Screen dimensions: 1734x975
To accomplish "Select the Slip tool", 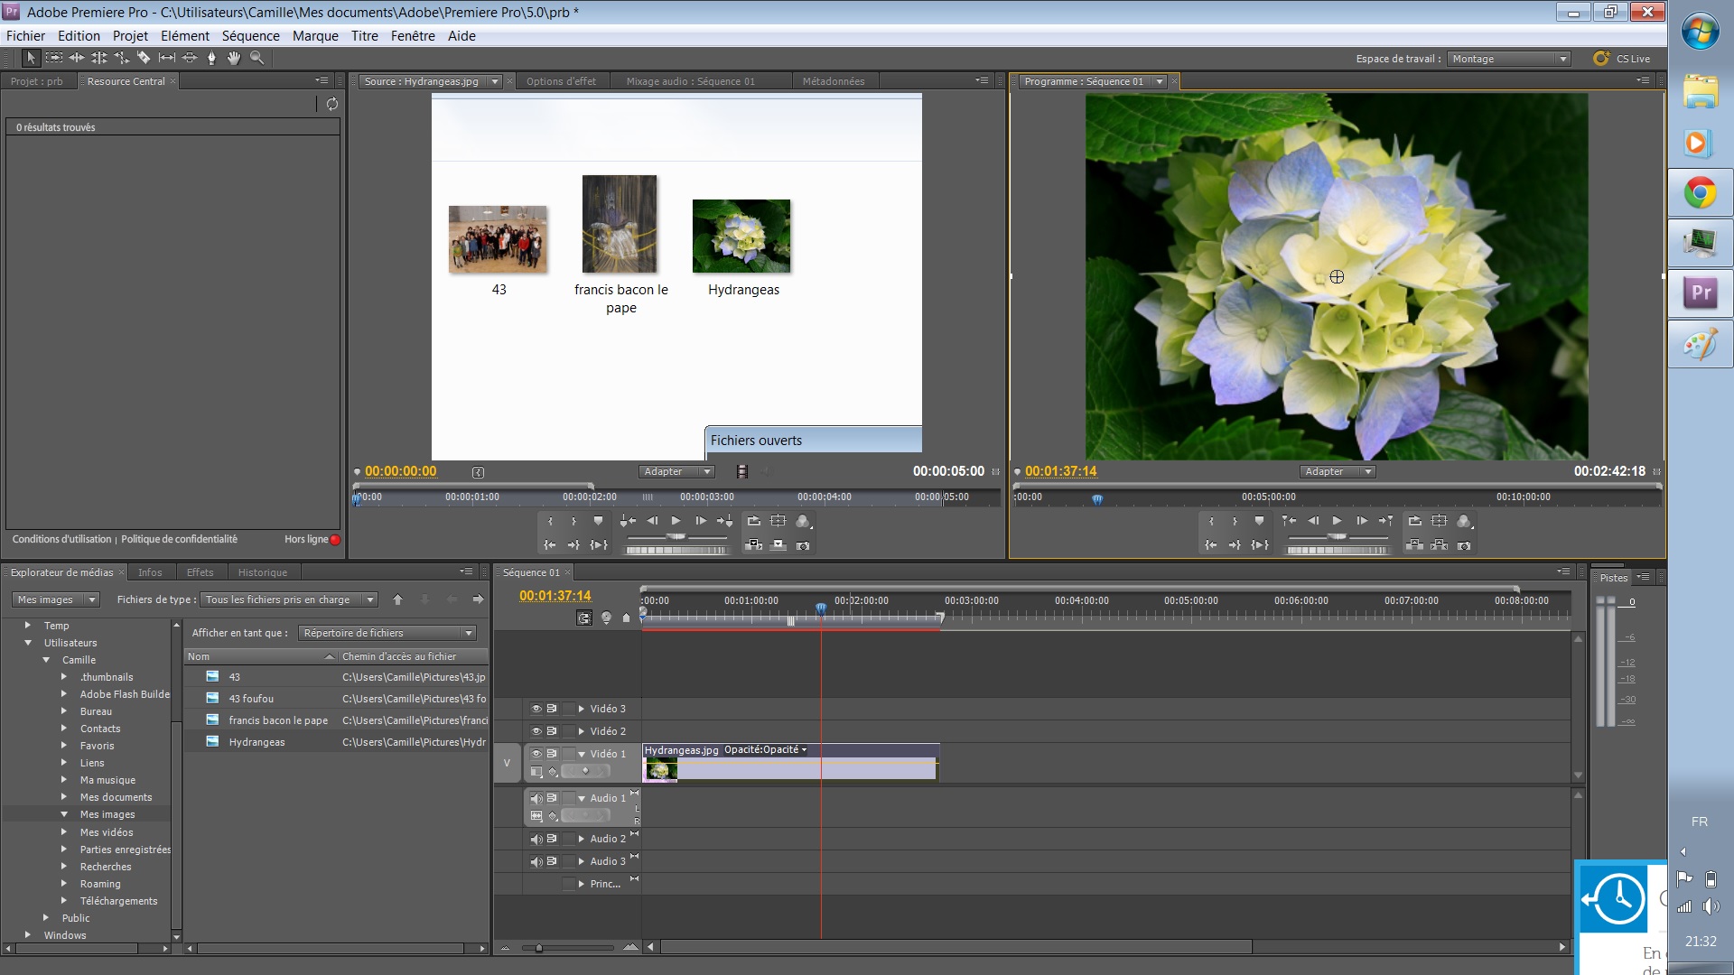I will pyautogui.click(x=167, y=58).
